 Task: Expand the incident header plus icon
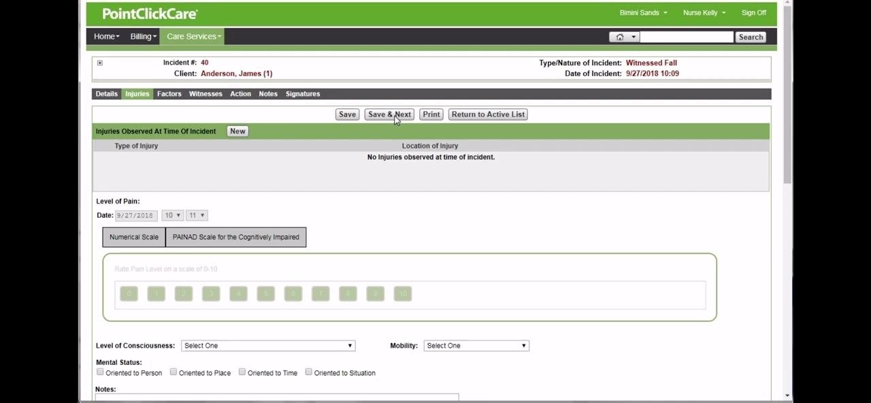[99, 63]
